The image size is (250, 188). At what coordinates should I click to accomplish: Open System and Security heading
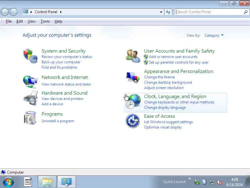tap(64, 51)
